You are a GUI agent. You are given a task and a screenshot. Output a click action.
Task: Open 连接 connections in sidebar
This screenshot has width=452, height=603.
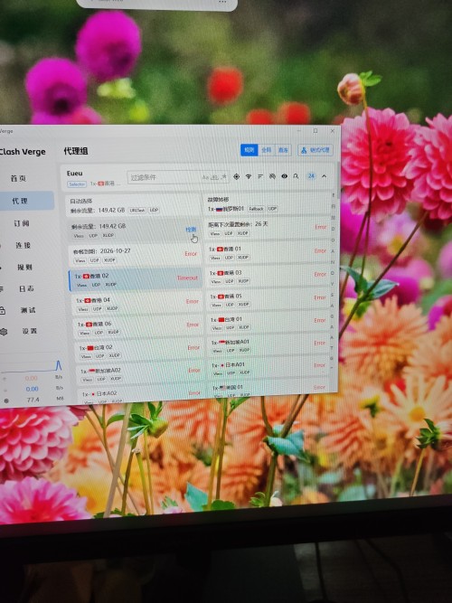click(x=23, y=245)
